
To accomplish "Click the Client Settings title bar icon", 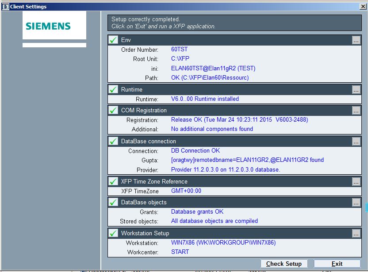I will [5, 7].
